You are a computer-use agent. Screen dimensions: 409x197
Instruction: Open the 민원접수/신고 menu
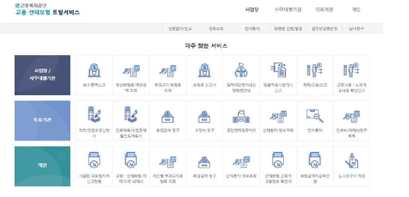pos(180,29)
